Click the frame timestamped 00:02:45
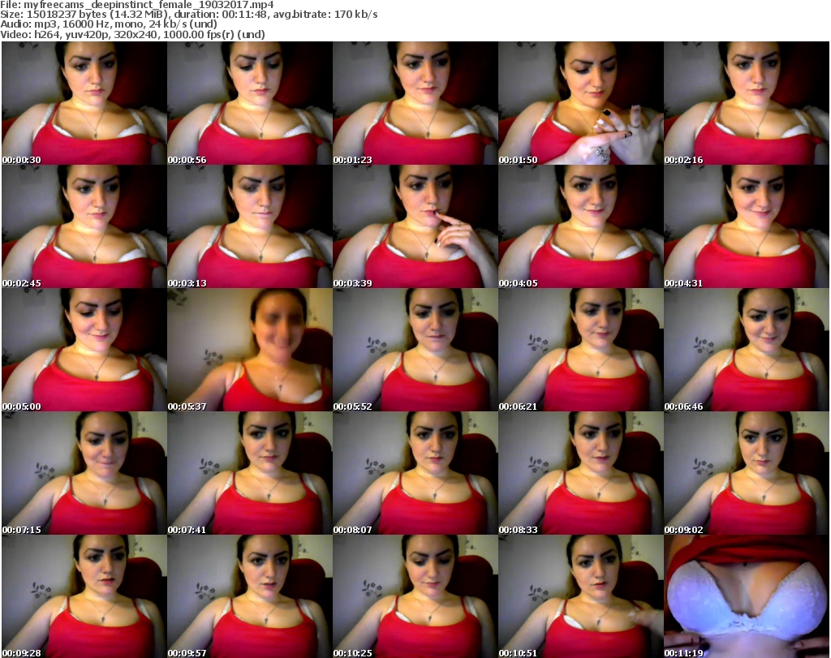Screen dimensions: 831x658 click(x=84, y=226)
